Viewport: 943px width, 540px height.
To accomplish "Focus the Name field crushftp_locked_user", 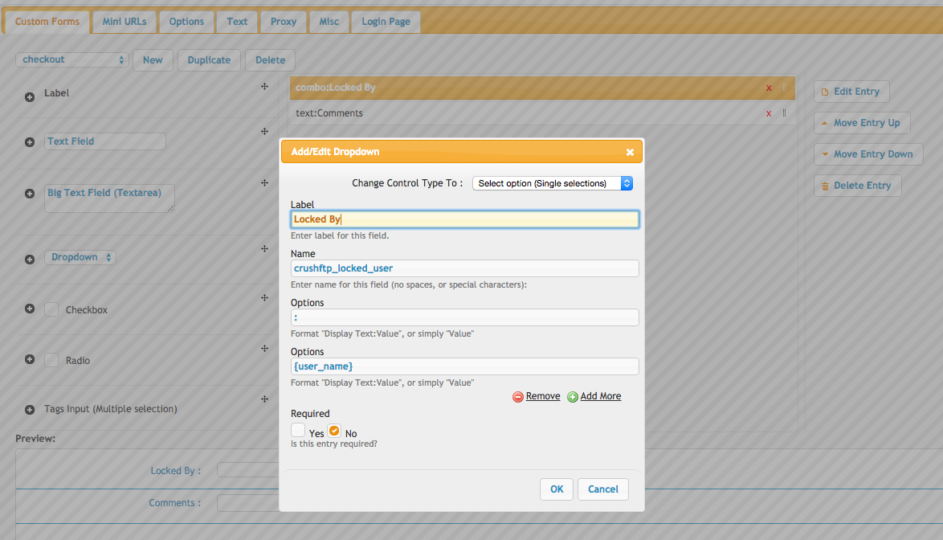I will 465,268.
